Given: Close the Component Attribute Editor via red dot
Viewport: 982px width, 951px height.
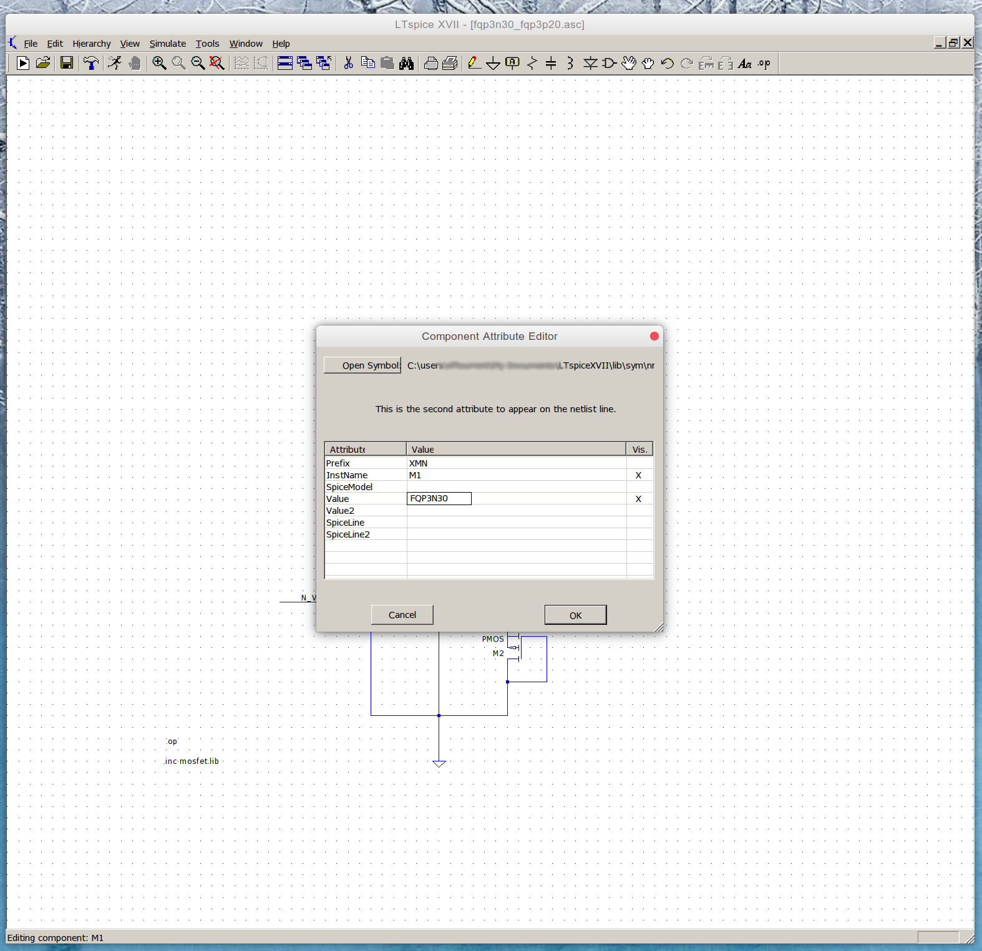Looking at the screenshot, I should (x=654, y=336).
